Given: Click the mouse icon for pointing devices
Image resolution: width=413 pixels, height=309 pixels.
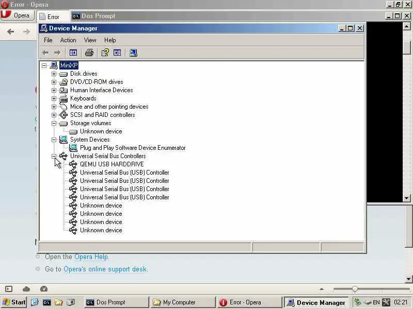Looking at the screenshot, I should [x=63, y=107].
